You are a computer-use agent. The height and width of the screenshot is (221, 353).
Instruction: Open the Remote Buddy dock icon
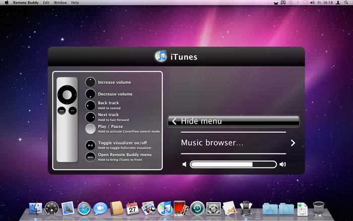click(246, 208)
